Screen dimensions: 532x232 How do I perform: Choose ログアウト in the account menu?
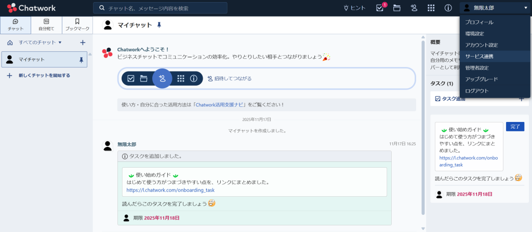[x=476, y=90]
